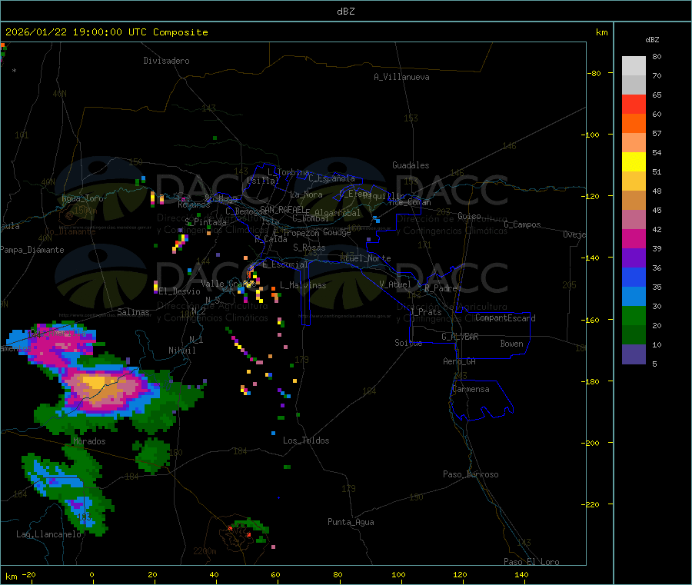Click the El_Desvio location label
This screenshot has width=692, height=585.
tap(179, 291)
